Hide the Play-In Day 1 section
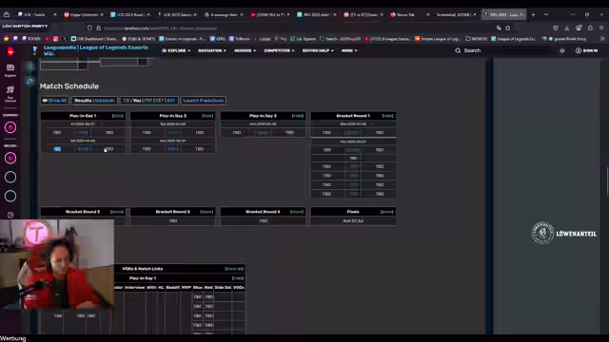Viewport: 609px width, 342px height. pos(117,116)
